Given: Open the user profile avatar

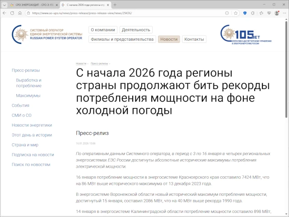Looking at the screenshot, I should (x=277, y=13).
